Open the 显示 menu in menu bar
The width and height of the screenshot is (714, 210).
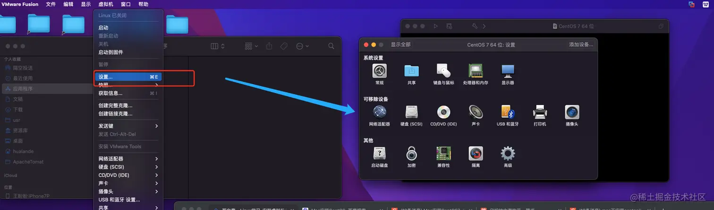coord(85,4)
